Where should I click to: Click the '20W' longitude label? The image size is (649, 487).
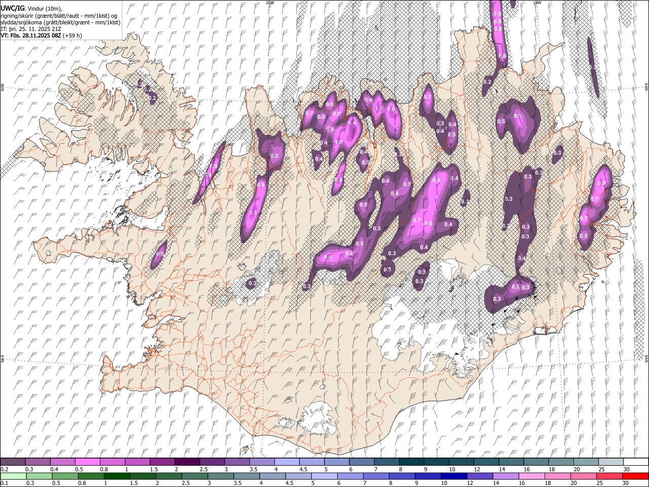[x=269, y=3]
